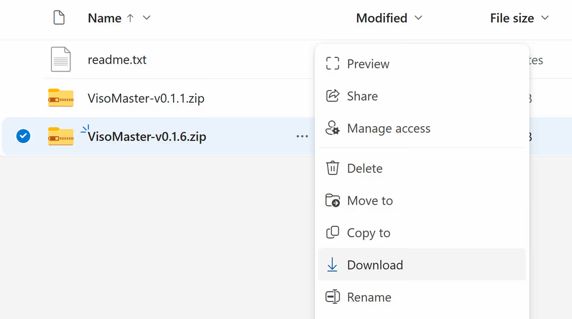Sort by the Name column header

click(104, 18)
